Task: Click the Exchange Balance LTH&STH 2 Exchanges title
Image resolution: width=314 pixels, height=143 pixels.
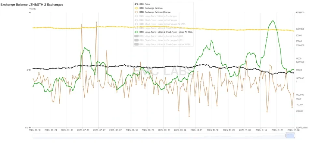Action: pyautogui.click(x=32, y=5)
